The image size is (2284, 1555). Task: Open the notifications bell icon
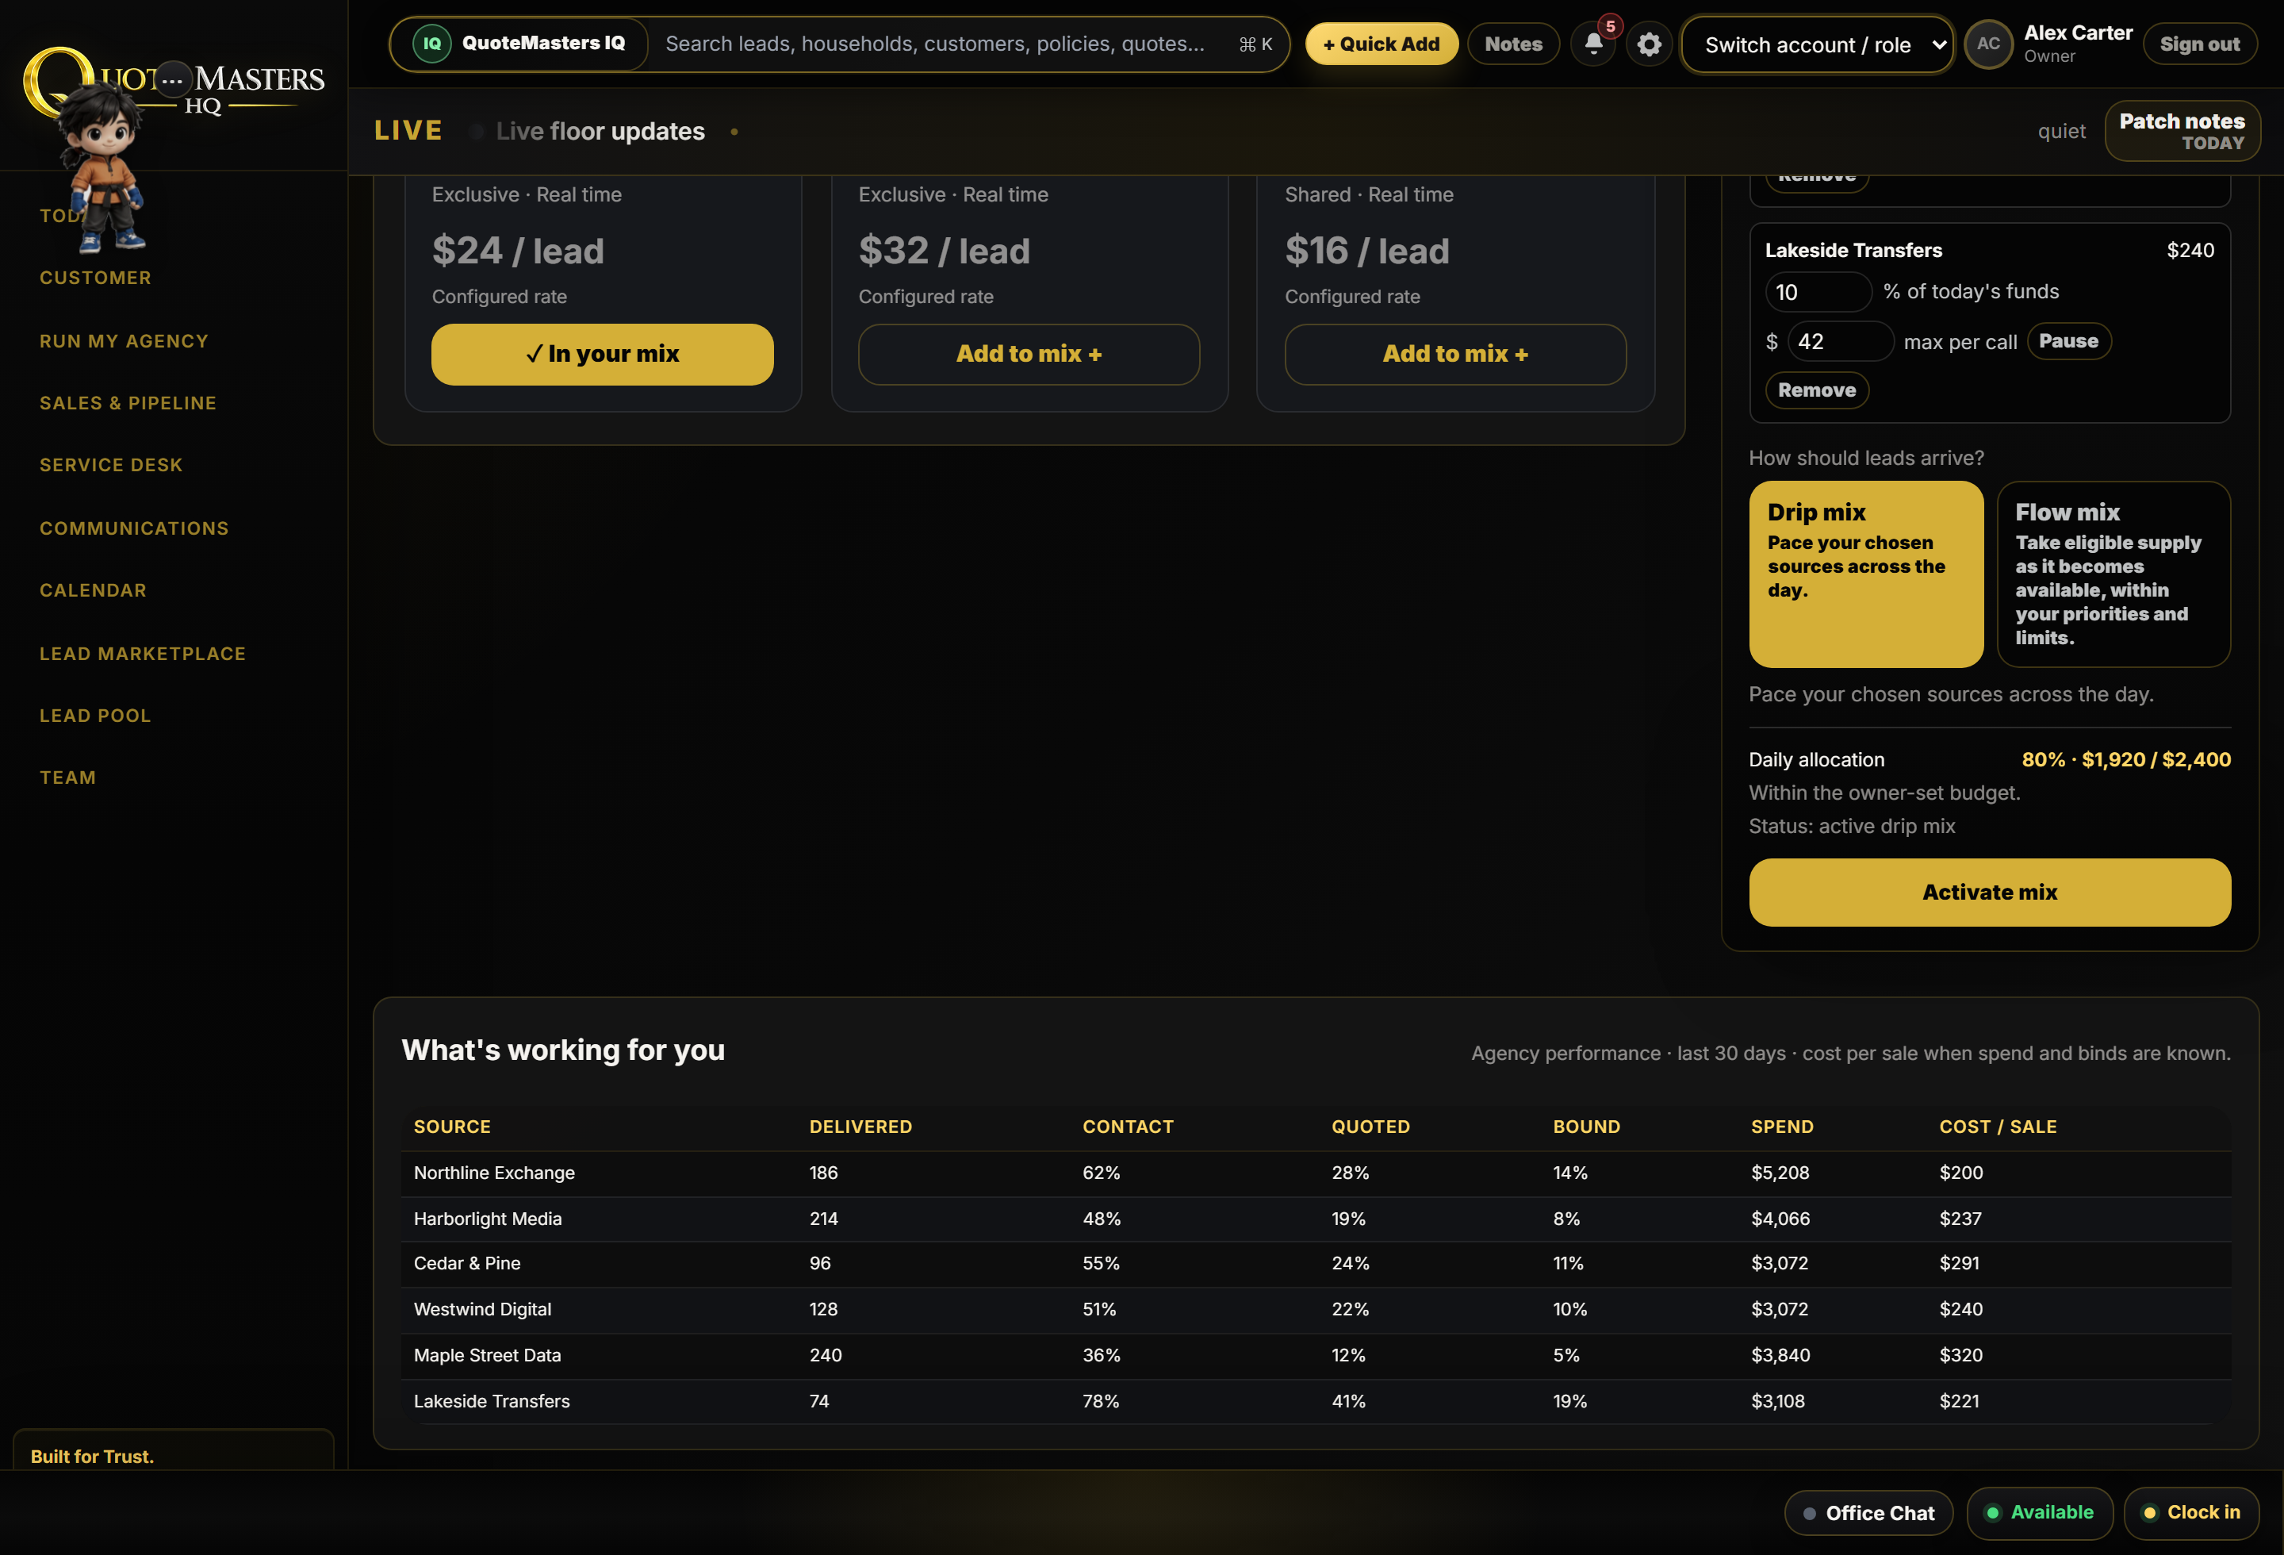point(1593,44)
